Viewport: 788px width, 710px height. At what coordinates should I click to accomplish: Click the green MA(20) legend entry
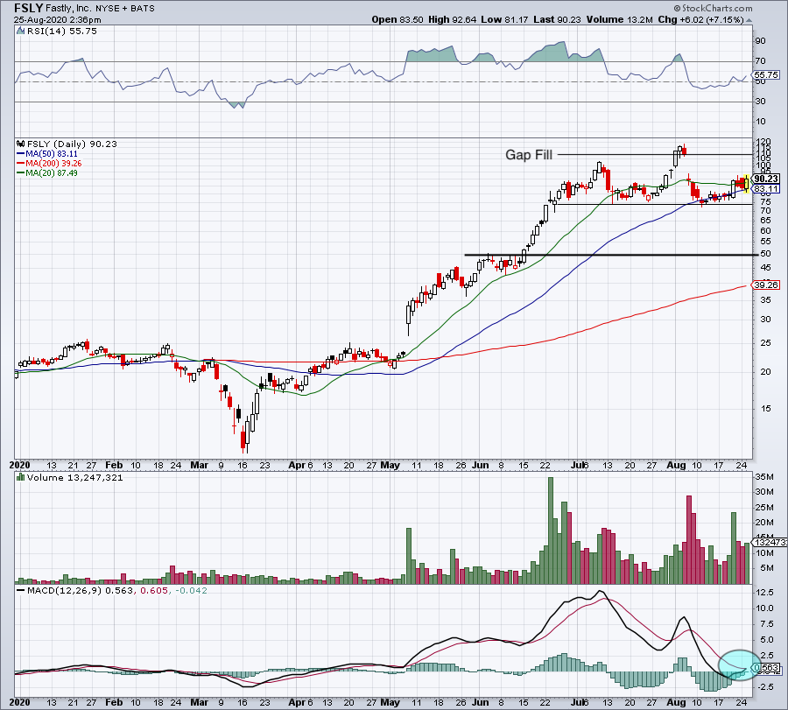tap(49, 172)
